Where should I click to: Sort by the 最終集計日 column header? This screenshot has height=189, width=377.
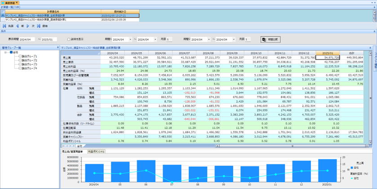(x=120, y=11)
